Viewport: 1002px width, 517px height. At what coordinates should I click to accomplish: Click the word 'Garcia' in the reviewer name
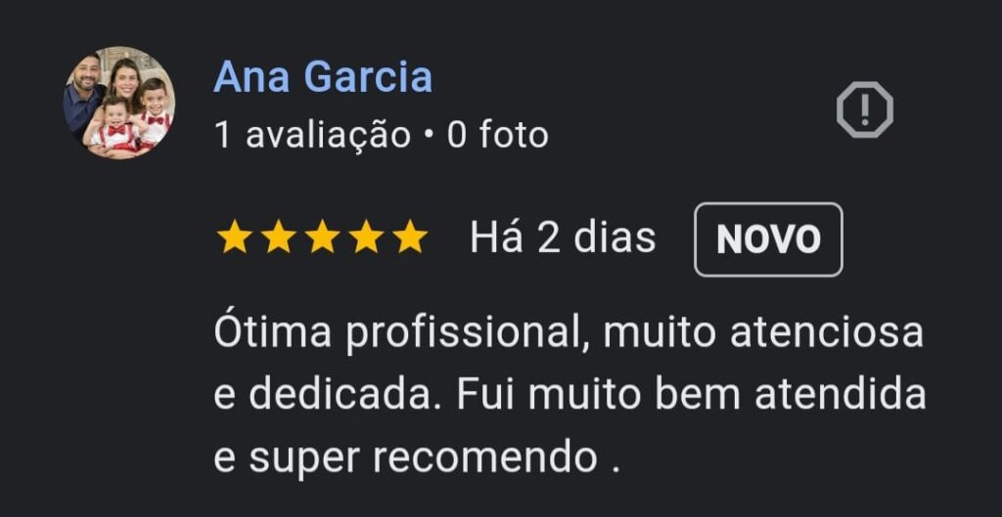point(368,77)
